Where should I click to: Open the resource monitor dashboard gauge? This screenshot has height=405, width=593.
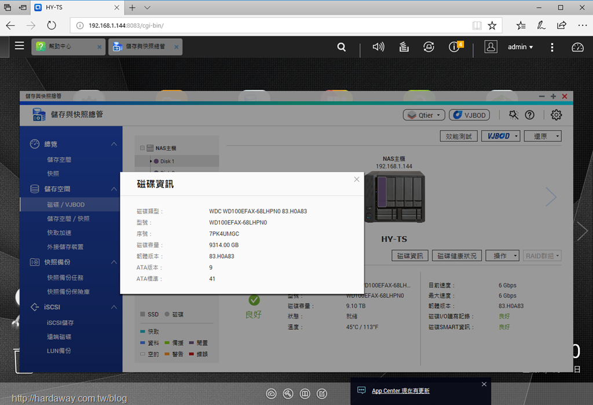point(577,47)
